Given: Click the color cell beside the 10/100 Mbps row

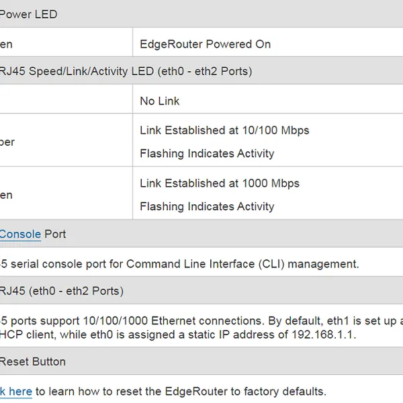Looking at the screenshot, I should pyautogui.click(x=66, y=142).
